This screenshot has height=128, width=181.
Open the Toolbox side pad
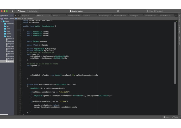pos(179,18)
